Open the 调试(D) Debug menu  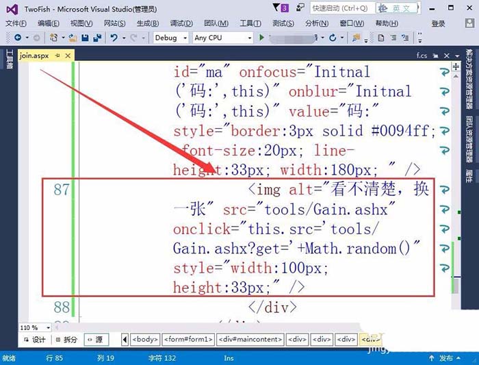[x=181, y=23]
